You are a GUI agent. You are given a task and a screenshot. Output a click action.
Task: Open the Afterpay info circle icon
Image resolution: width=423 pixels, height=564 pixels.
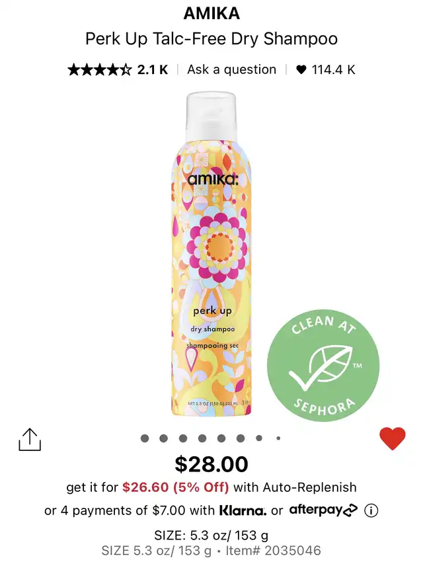pyautogui.click(x=371, y=510)
